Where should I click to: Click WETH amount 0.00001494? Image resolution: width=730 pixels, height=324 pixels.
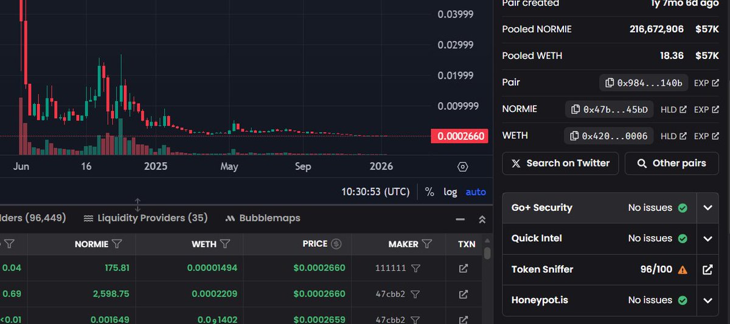[212, 268]
